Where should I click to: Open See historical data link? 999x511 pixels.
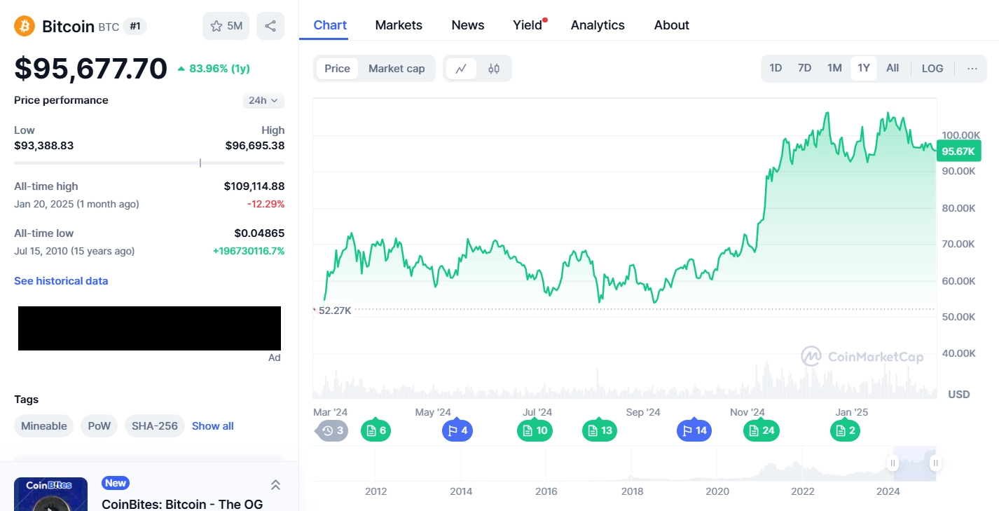pyautogui.click(x=61, y=281)
